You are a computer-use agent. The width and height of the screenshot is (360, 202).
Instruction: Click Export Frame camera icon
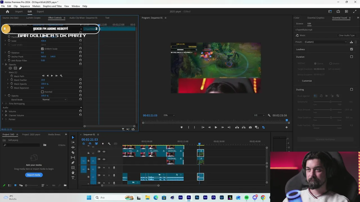pyautogui.click(x=250, y=127)
